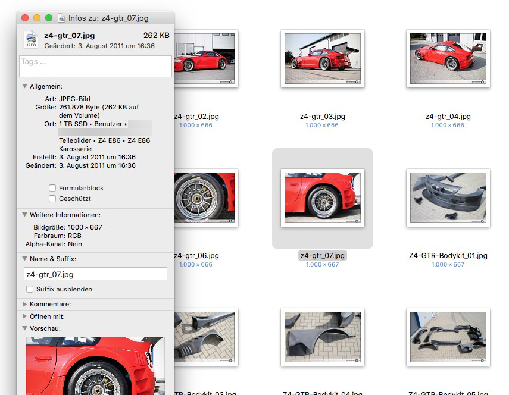This screenshot has height=395, width=509.
Task: Expand the Kommentare section
Action: point(24,304)
